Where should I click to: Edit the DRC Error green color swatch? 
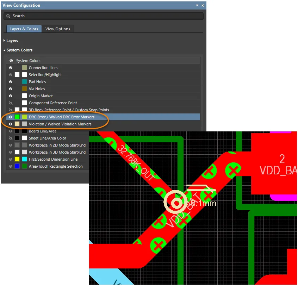tap(16, 117)
